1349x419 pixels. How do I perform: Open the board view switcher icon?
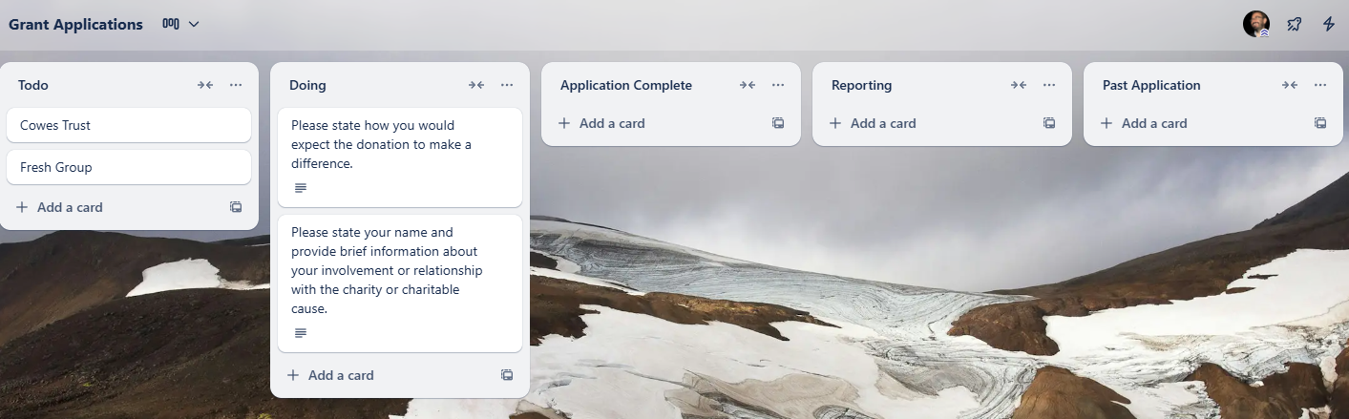coord(171,24)
